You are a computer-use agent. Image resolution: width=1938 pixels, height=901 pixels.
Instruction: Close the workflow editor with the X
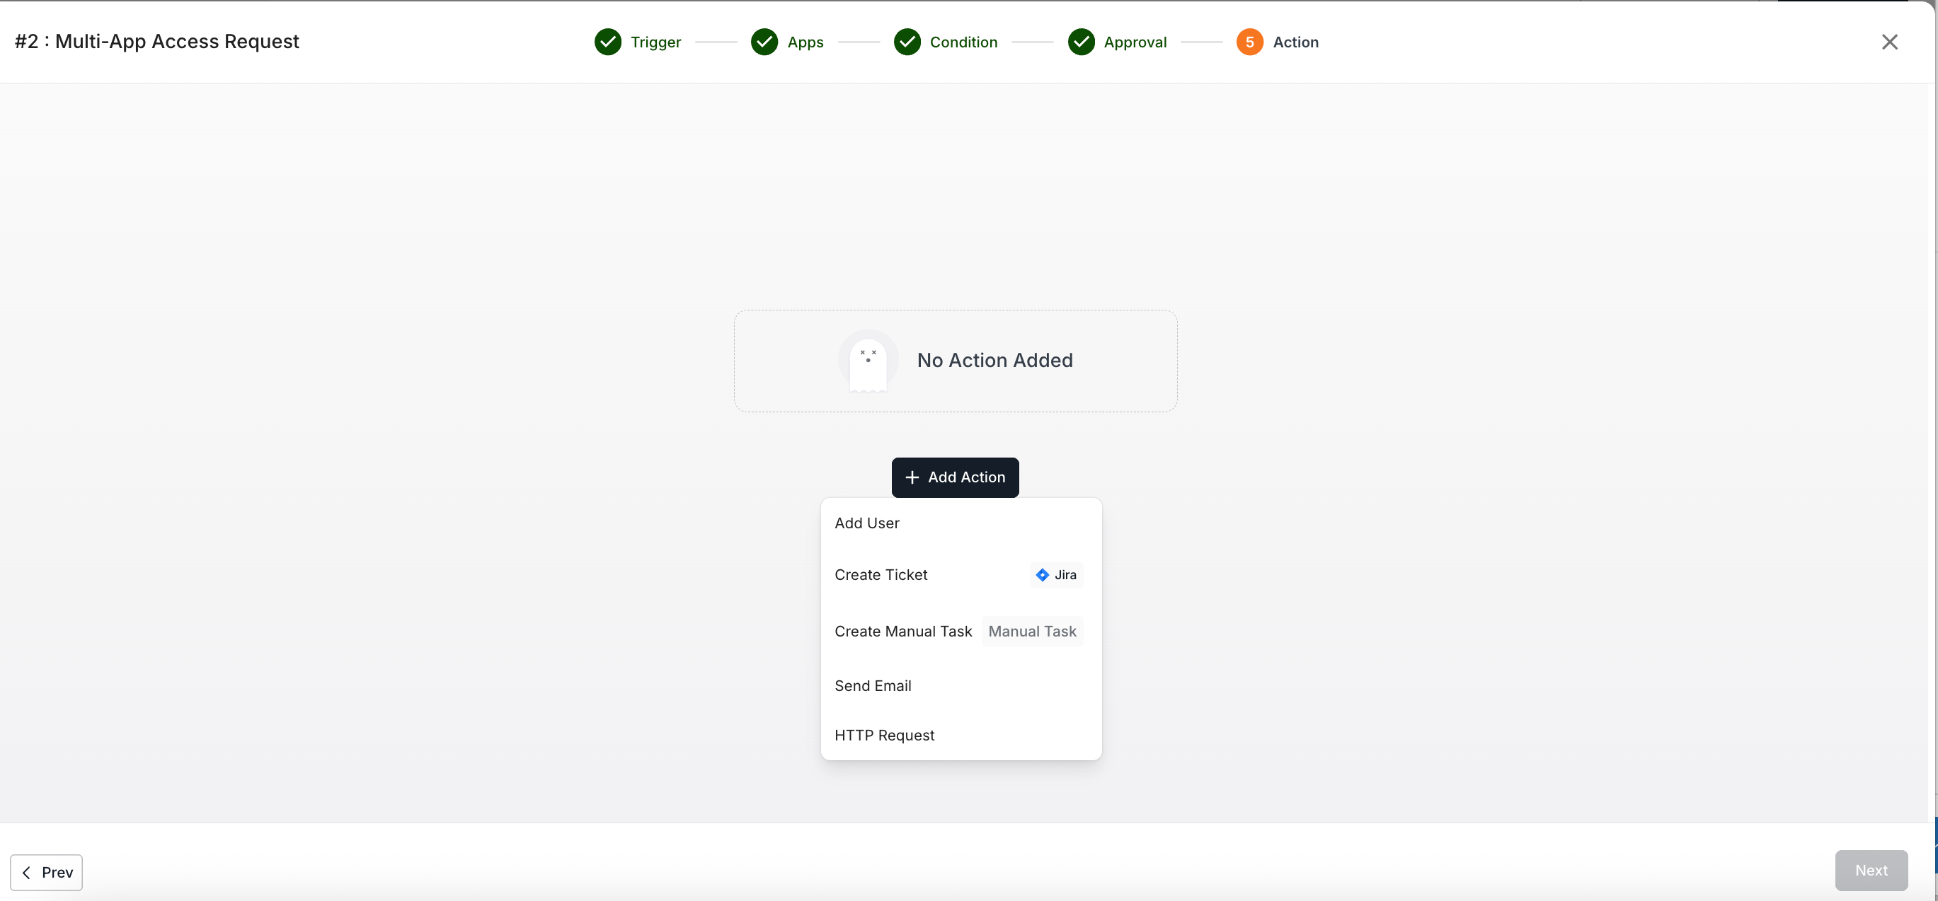click(1889, 42)
